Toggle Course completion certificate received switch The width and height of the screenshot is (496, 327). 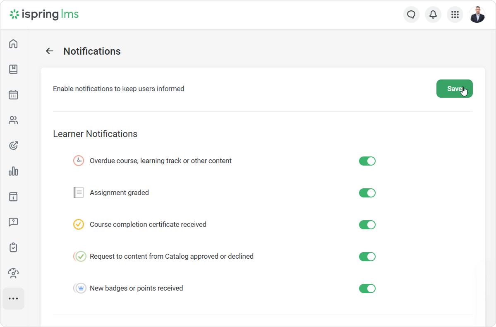[x=367, y=225]
